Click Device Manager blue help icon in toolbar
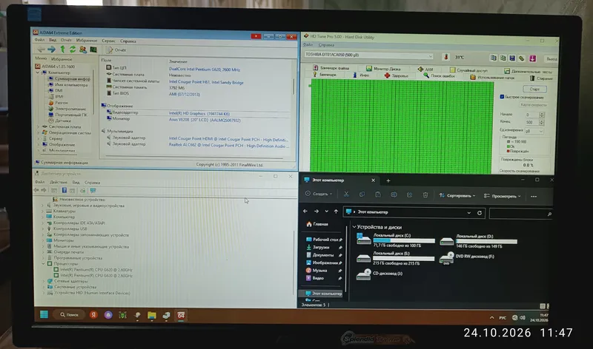593x349 pixels. (x=64, y=191)
